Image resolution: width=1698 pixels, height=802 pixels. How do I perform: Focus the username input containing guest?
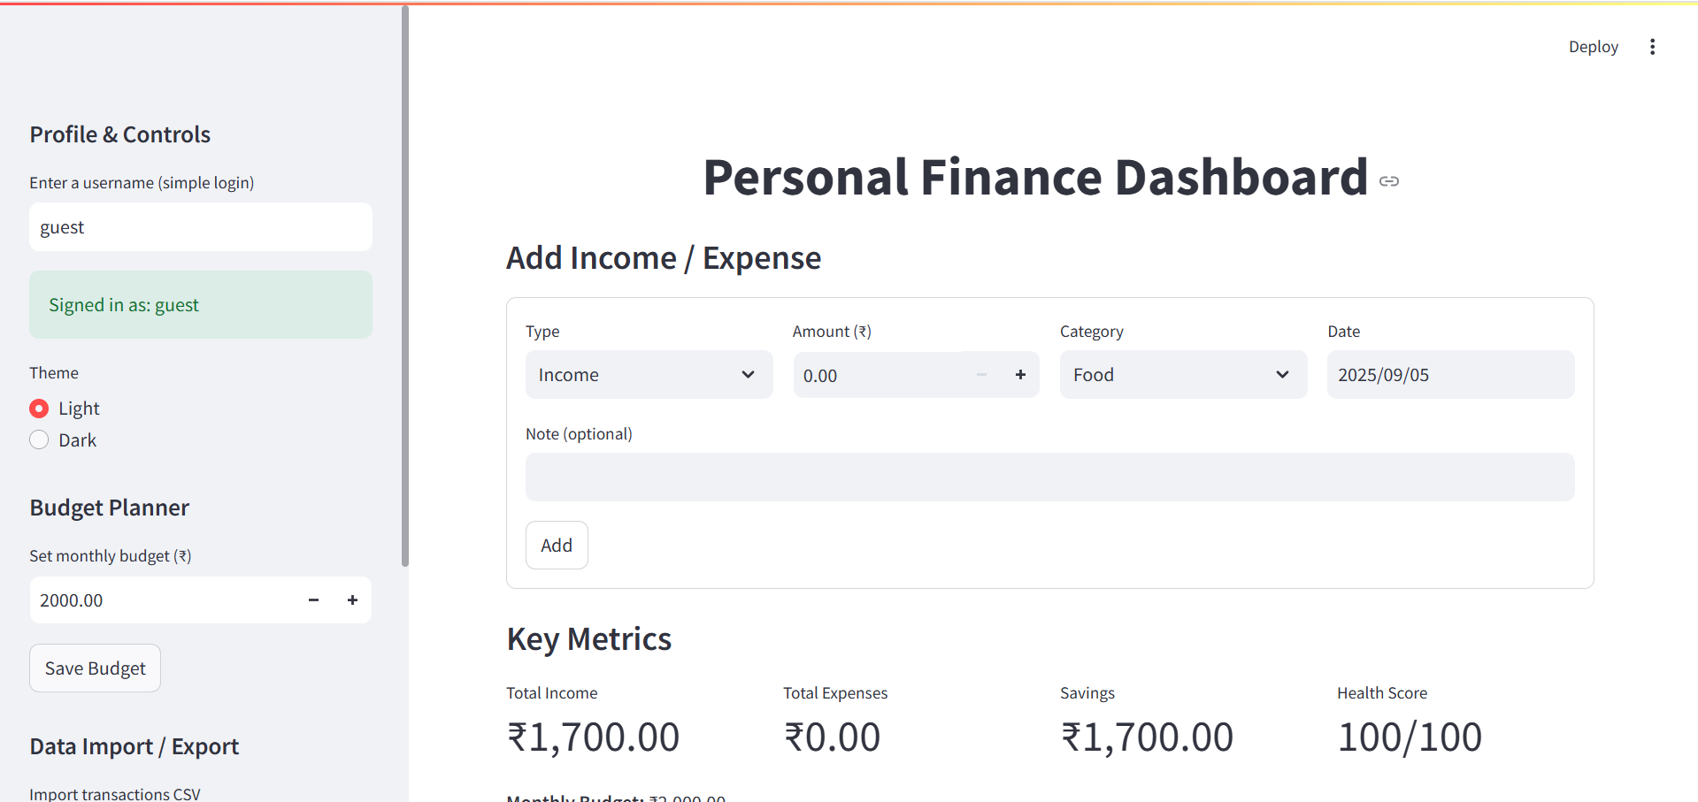[201, 227]
